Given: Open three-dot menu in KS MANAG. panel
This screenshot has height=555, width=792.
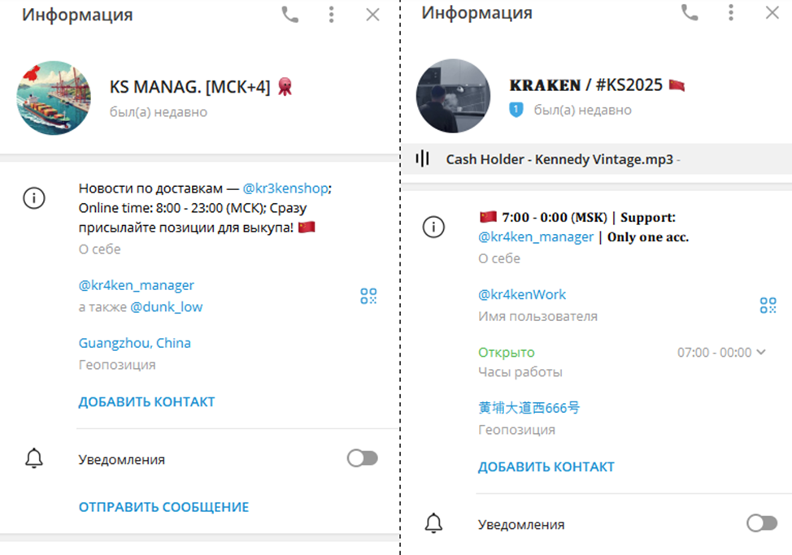Looking at the screenshot, I should coord(331,15).
